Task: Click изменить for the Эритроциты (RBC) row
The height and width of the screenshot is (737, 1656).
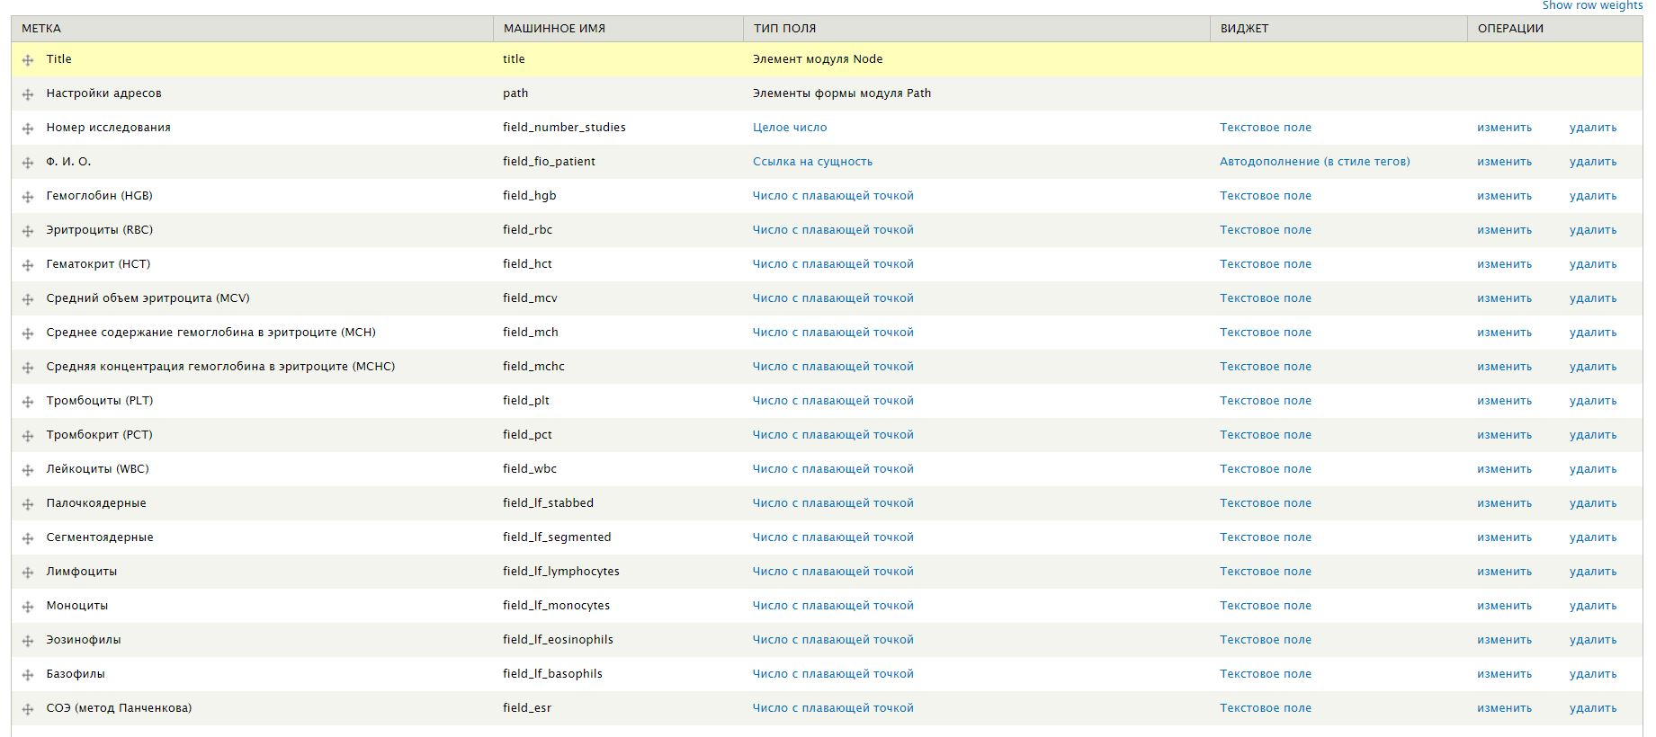Action: [x=1504, y=230]
